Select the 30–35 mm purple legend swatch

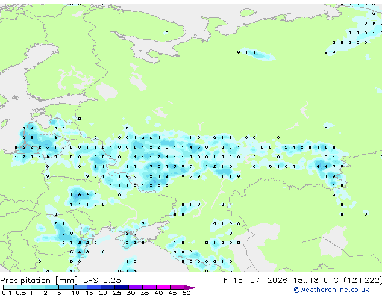pyautogui.click(x=135, y=287)
